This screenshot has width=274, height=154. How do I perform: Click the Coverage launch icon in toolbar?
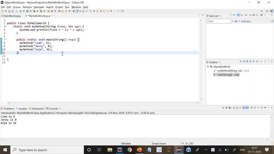(x=34, y=11)
